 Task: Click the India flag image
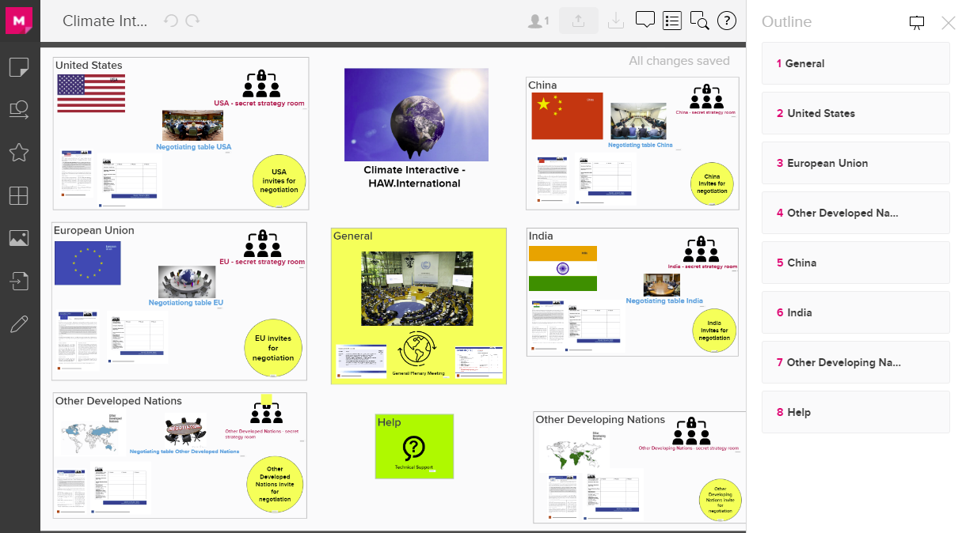(563, 269)
